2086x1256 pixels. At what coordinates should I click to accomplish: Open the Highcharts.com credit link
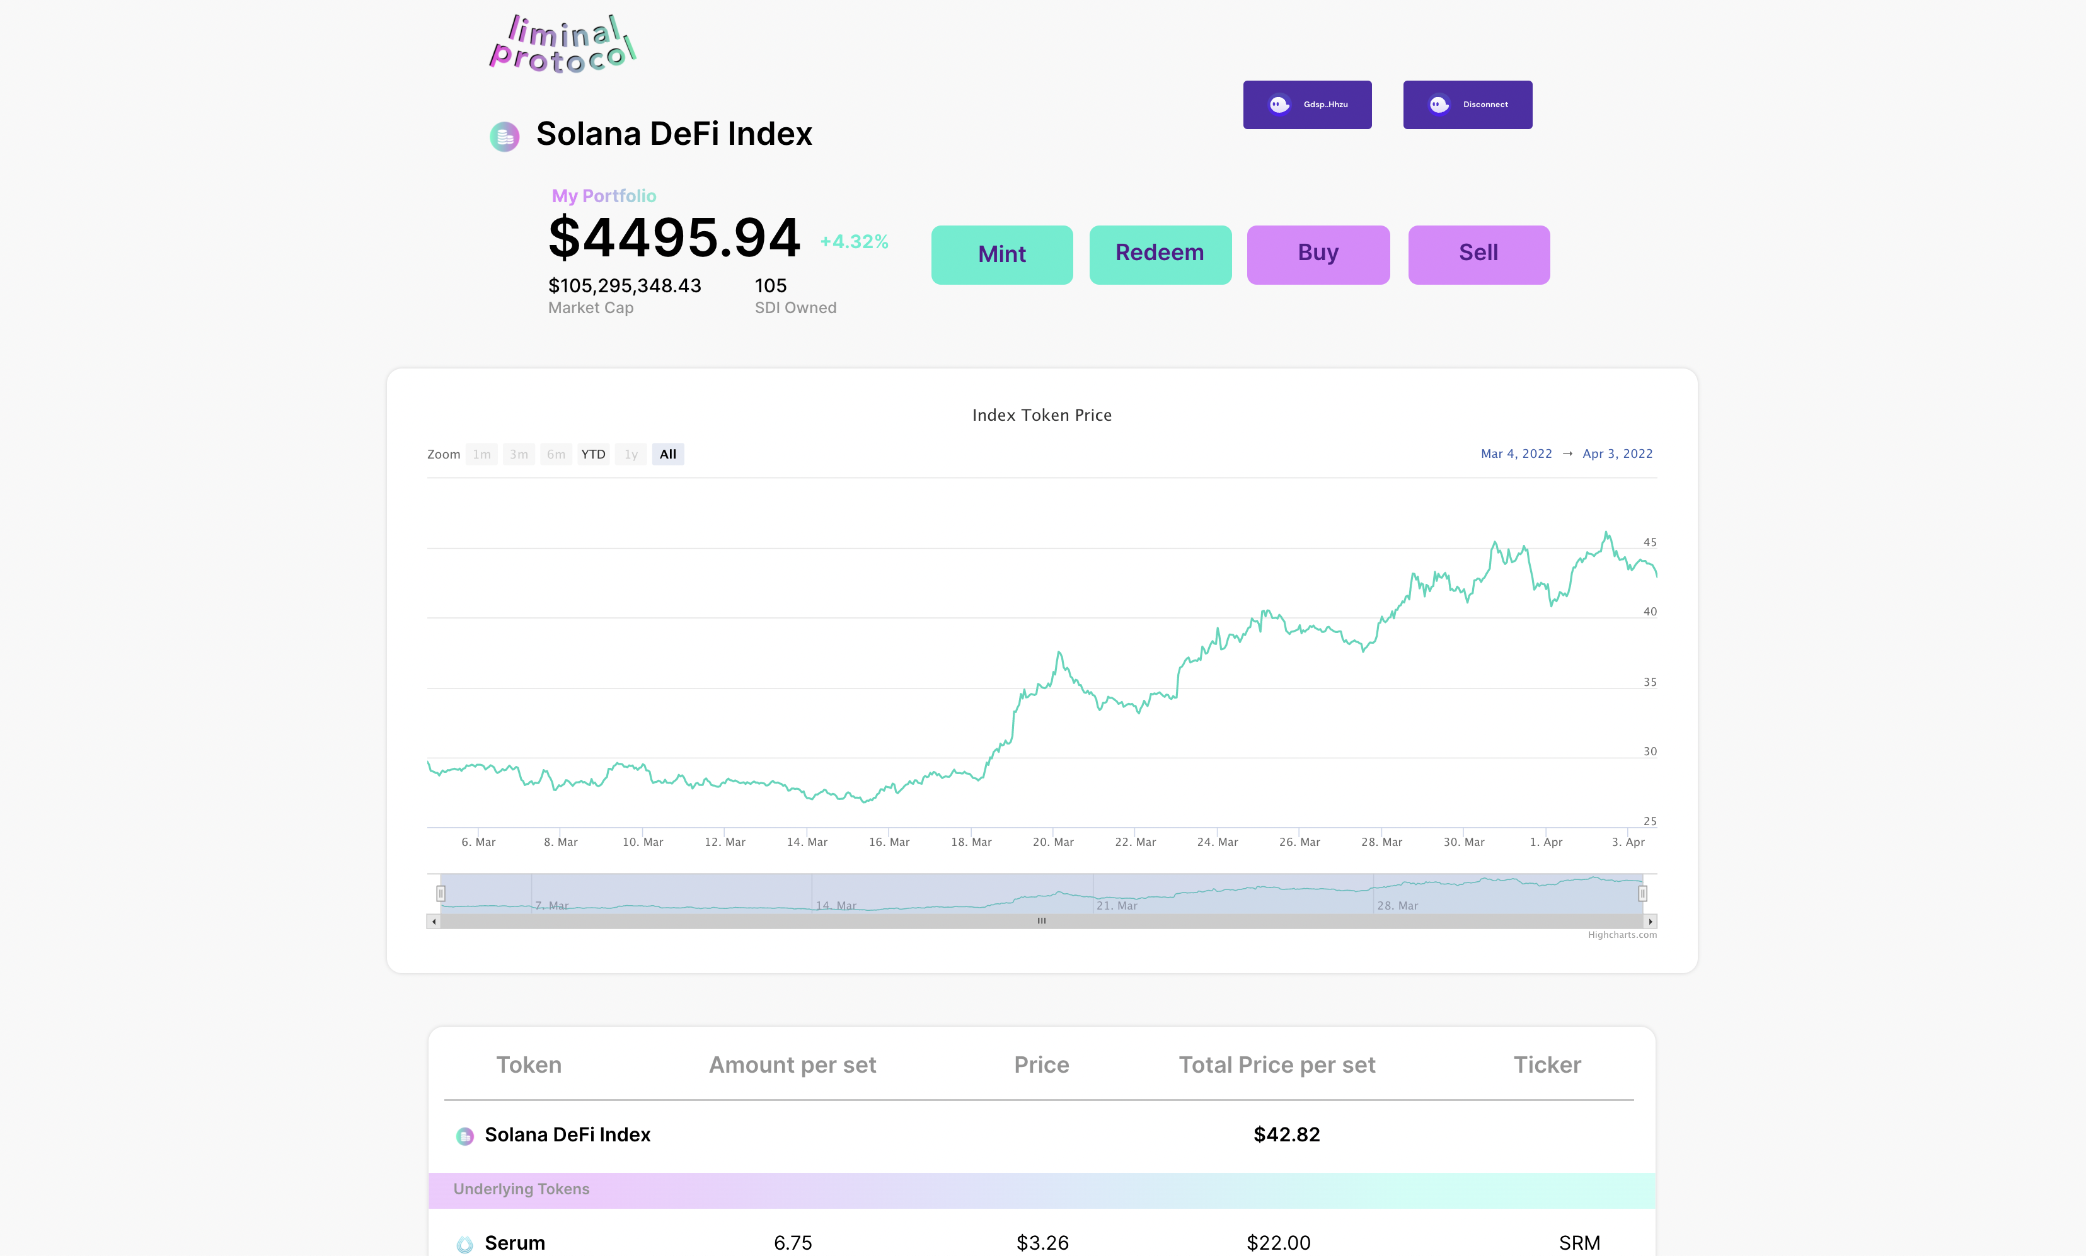[1622, 935]
